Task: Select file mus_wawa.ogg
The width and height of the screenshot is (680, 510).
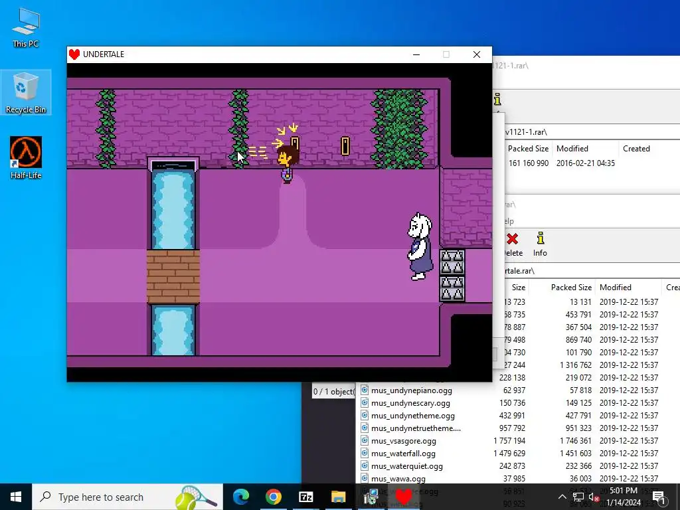Action: (x=398, y=478)
